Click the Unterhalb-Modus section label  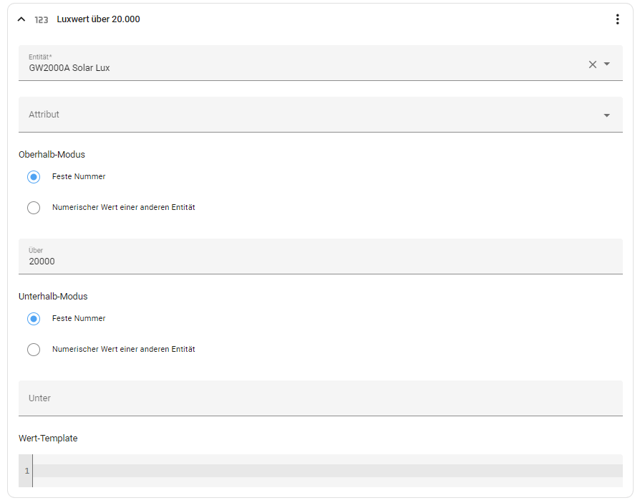53,296
